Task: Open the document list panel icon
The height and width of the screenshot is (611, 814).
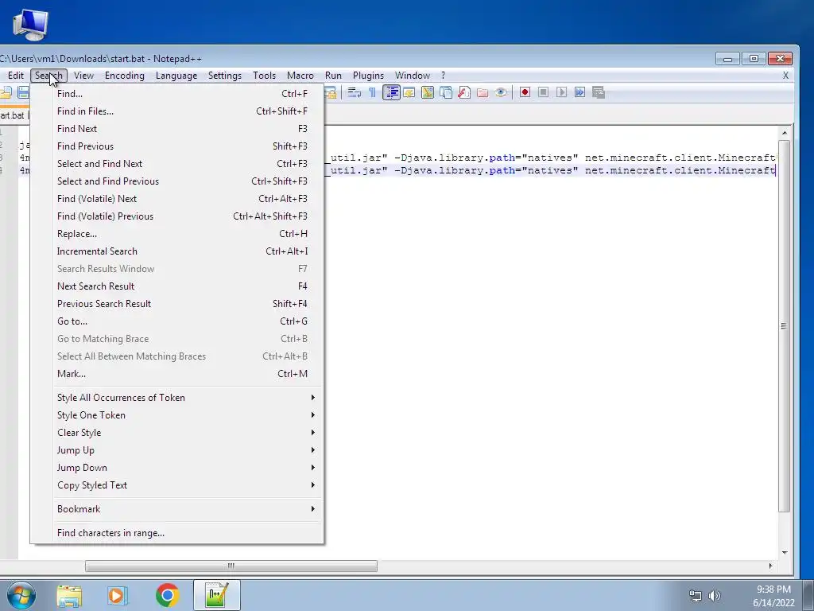Action: [446, 92]
